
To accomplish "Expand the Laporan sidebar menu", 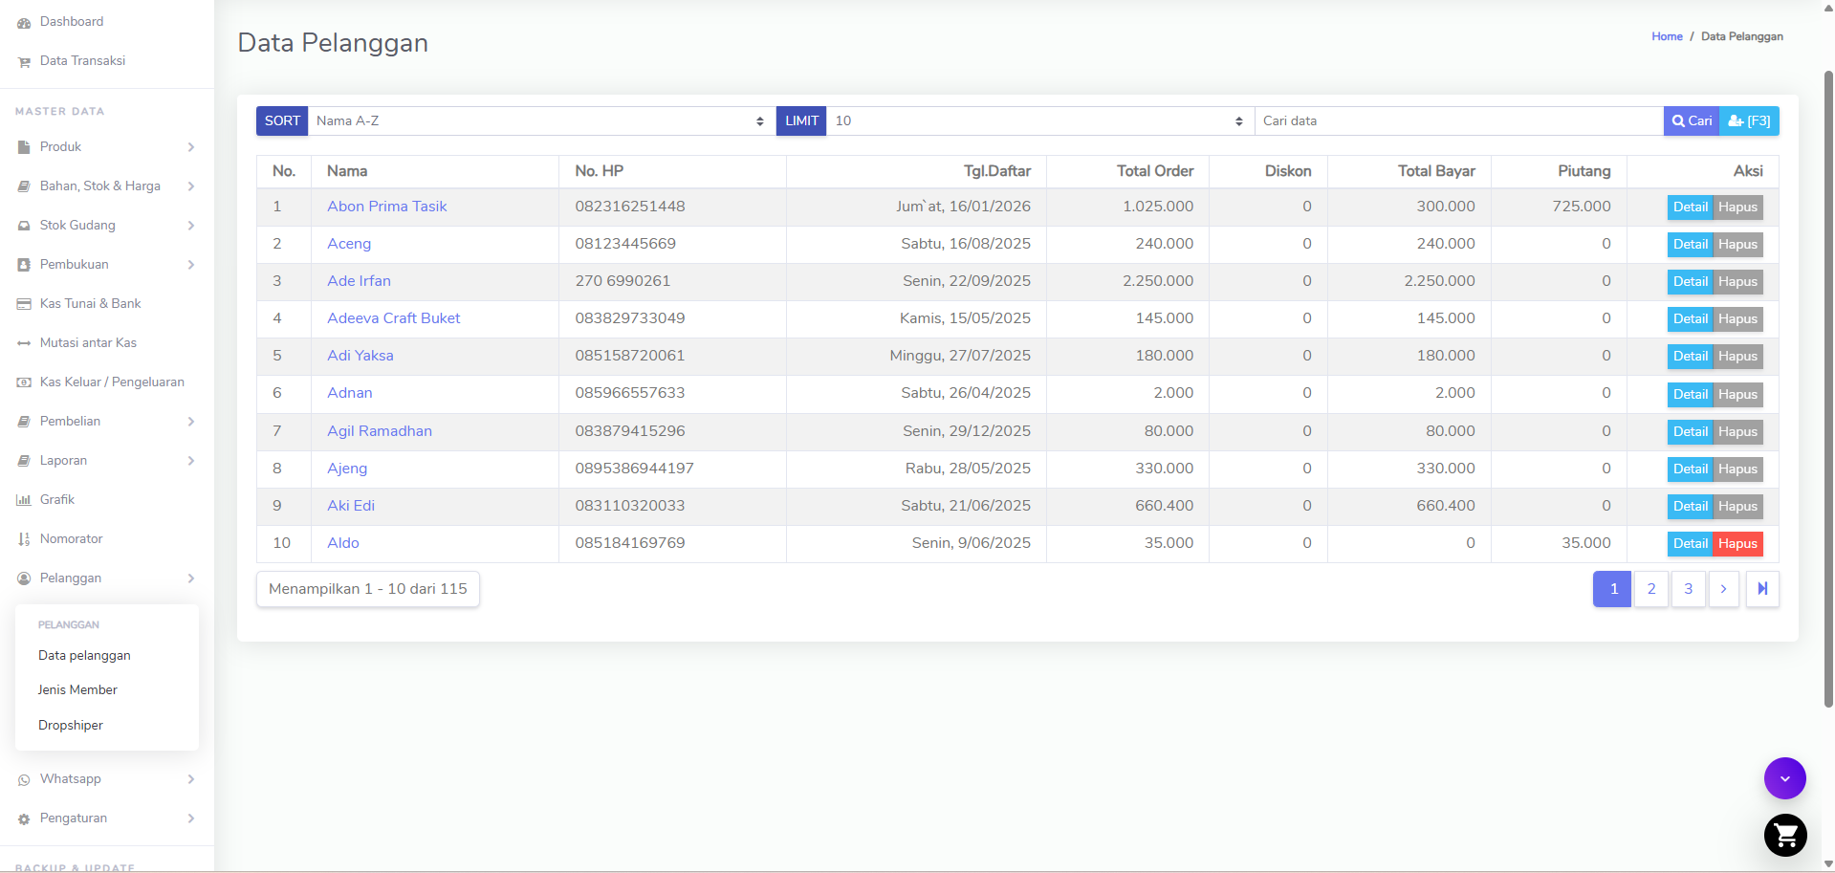I will click(107, 461).
